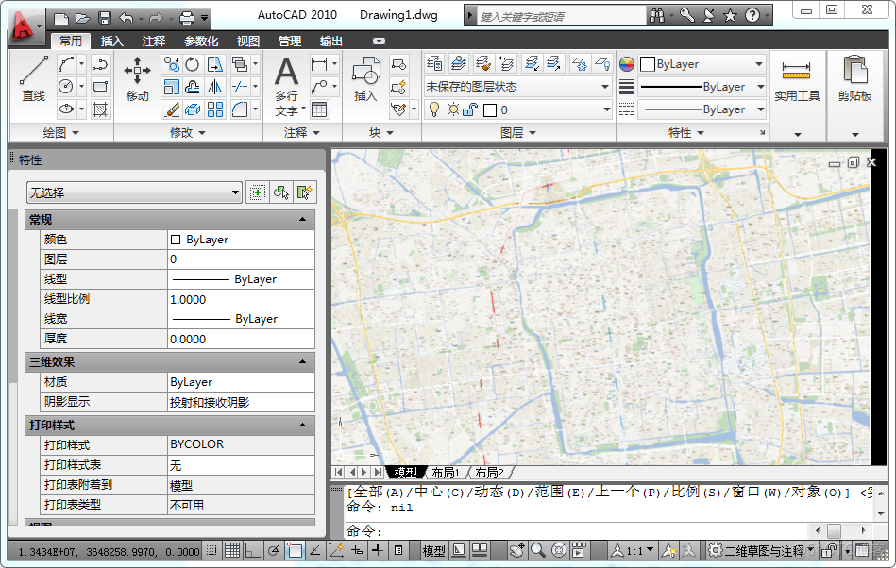Screen dimensions: 896x568
Task: Toggle grid display in the status bar
Action: (x=231, y=550)
